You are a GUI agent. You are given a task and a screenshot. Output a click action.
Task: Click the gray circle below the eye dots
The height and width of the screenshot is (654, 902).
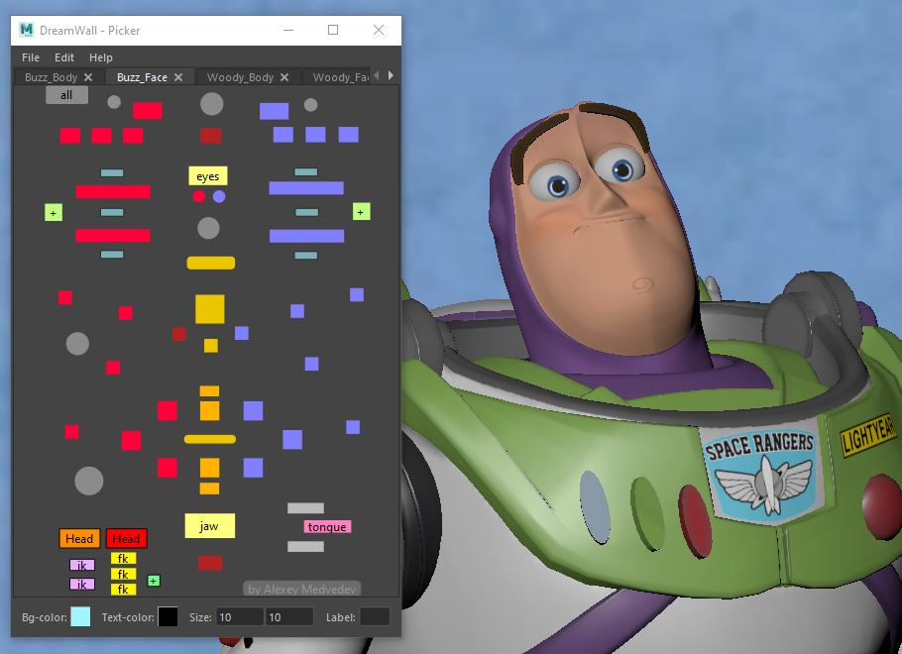[x=208, y=228]
